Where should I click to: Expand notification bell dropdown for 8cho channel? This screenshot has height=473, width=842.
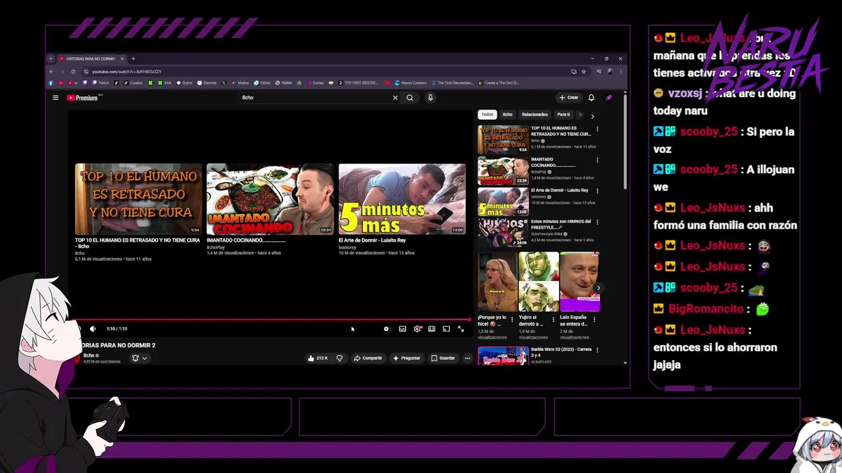[x=139, y=358]
